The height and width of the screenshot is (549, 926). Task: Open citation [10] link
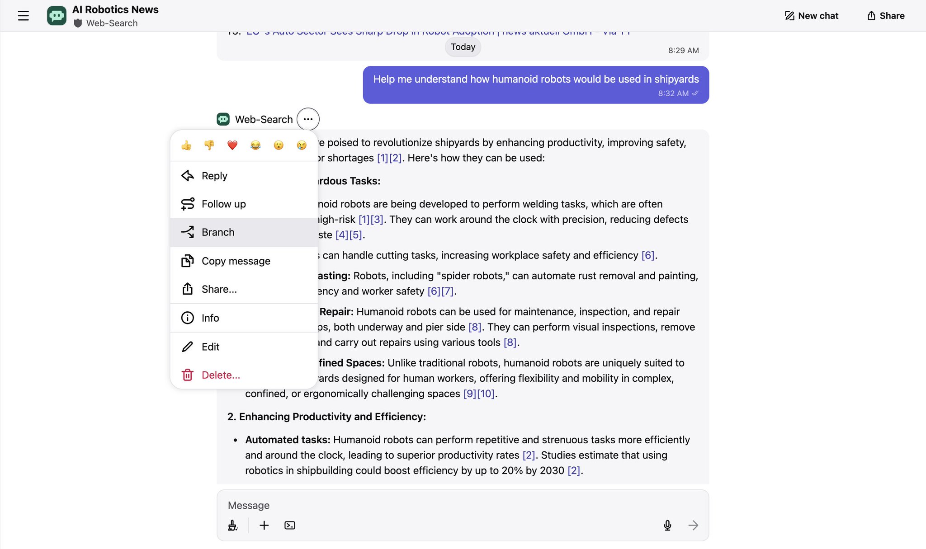coord(486,394)
